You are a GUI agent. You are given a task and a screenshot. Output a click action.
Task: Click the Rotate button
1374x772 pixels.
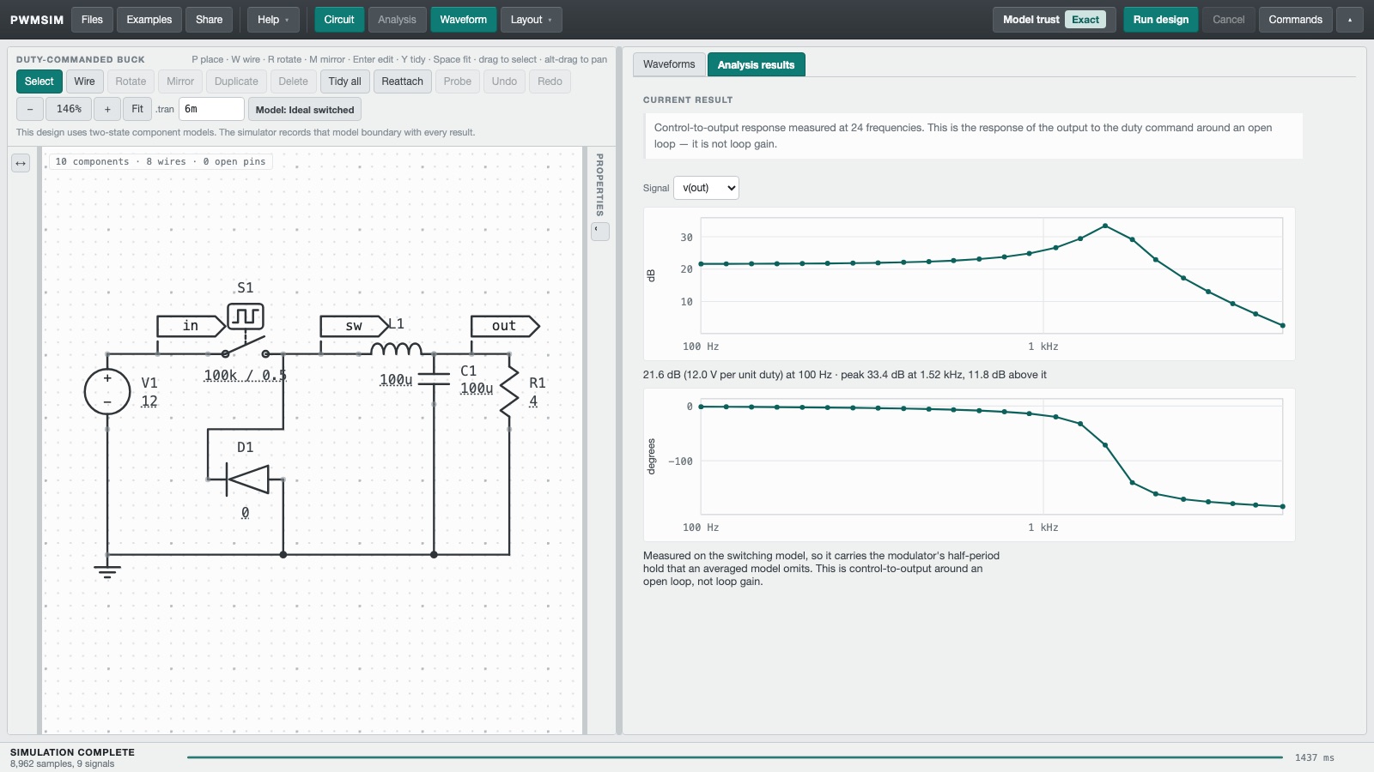pyautogui.click(x=131, y=81)
